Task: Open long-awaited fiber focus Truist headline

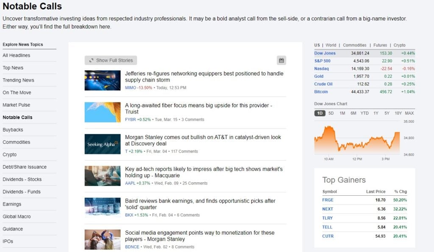Action: 198,109
